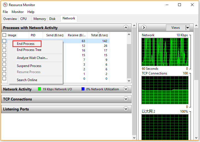
Task: Click Search Online in context menu
Action: tap(27, 80)
